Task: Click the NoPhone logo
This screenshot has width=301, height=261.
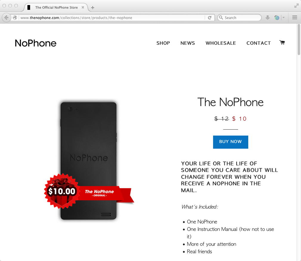Action: point(35,43)
